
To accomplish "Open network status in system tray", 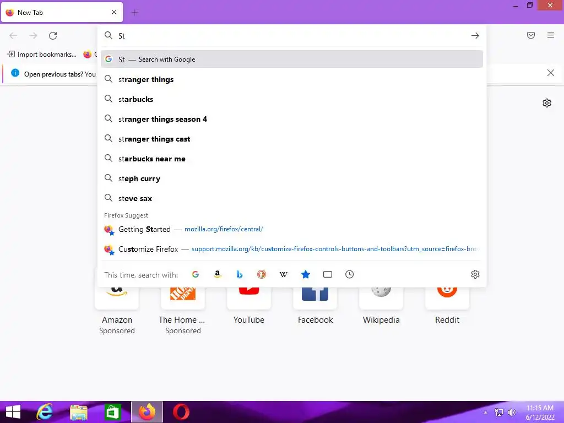I will [x=498, y=412].
